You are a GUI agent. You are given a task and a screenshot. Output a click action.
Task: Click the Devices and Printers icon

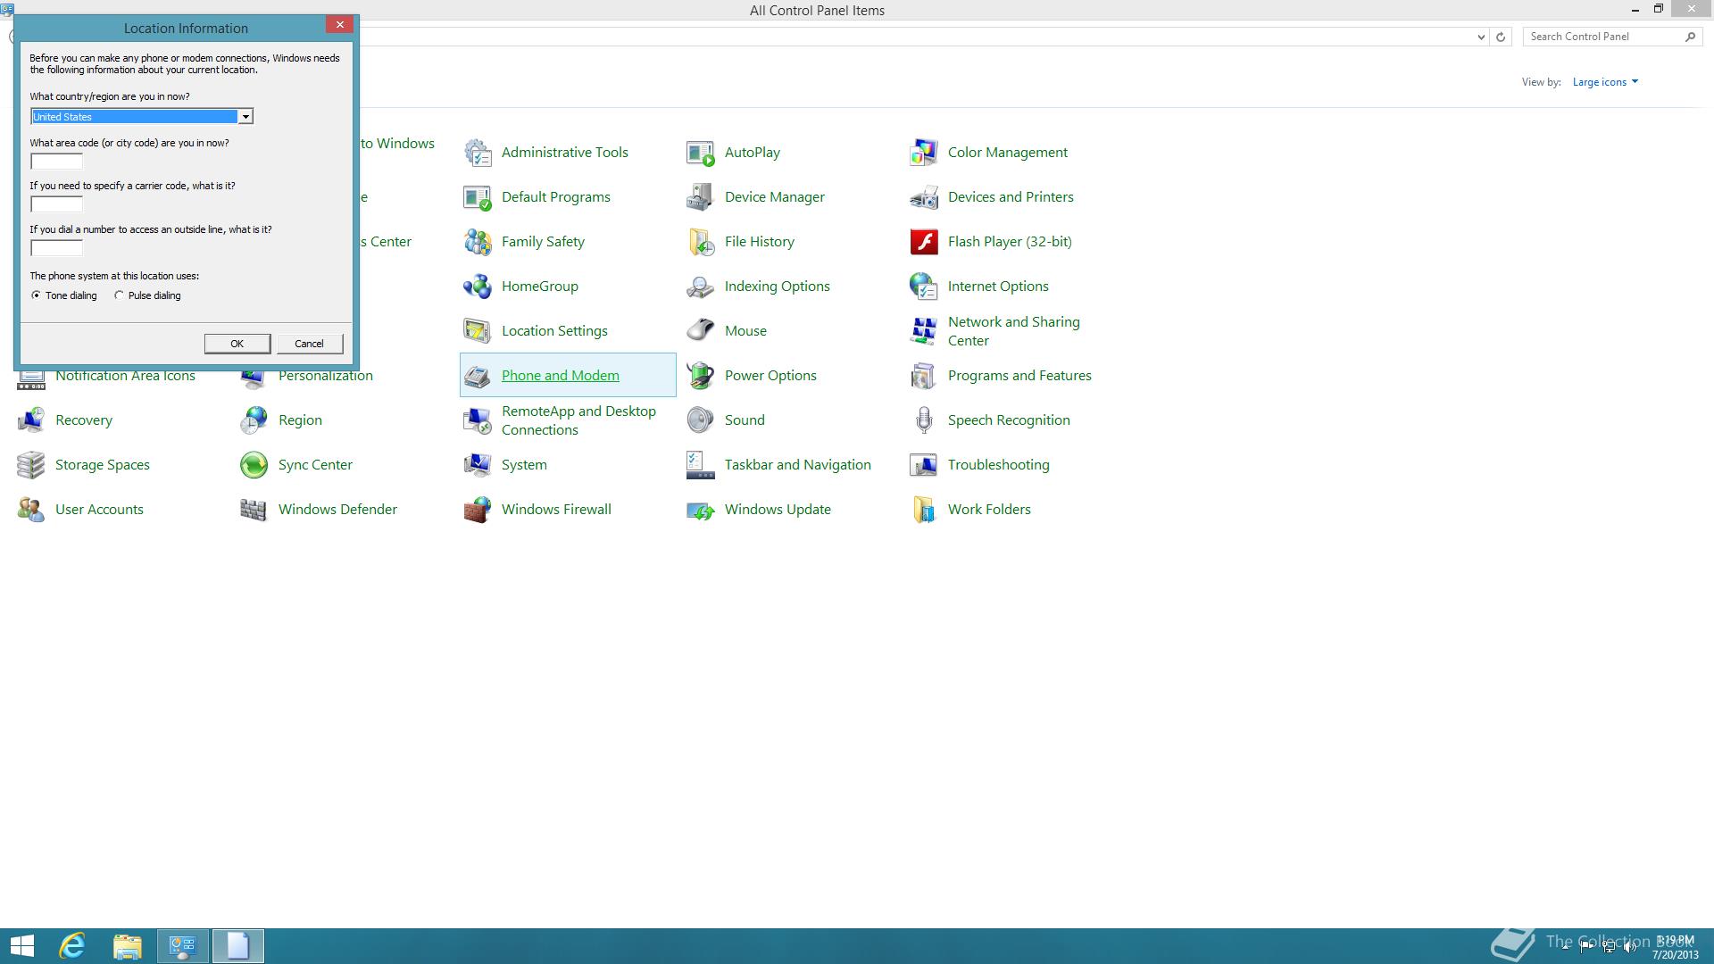[x=924, y=197]
